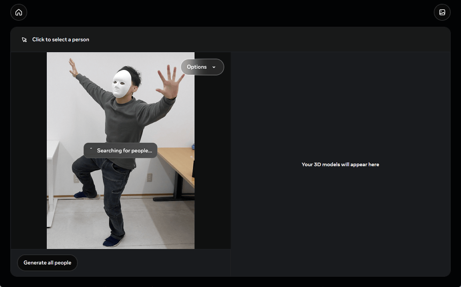Viewport: 461px width, 287px height.
Task: Click the person's open raised hand
Action: 168,82
